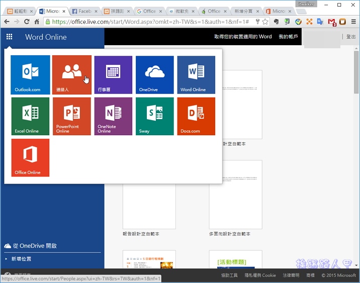Screen dimensions: 360x283
Task: Open 法律聲明 footer link
Action: coord(291,275)
